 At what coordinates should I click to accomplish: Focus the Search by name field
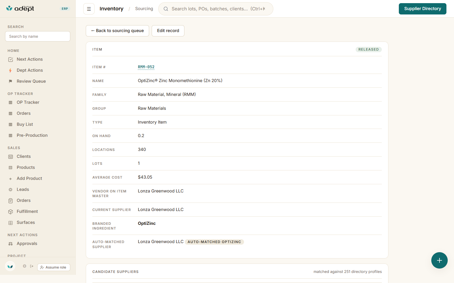(38, 36)
